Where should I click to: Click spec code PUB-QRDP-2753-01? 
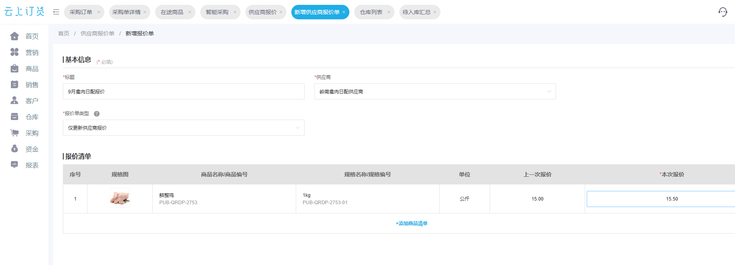pyautogui.click(x=325, y=203)
